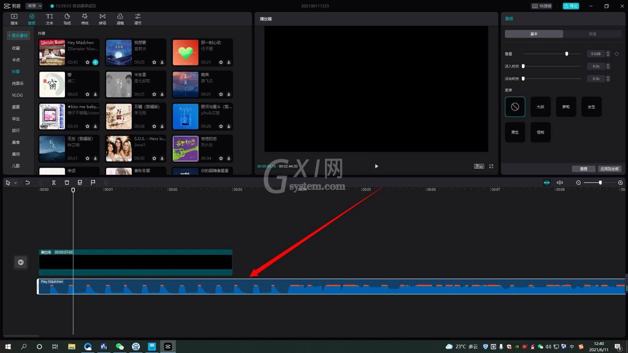Enter fullscreen preview in player

click(491, 166)
